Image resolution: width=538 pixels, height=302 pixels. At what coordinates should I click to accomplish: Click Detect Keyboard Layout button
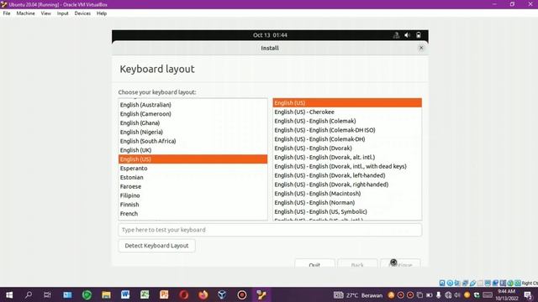point(157,246)
